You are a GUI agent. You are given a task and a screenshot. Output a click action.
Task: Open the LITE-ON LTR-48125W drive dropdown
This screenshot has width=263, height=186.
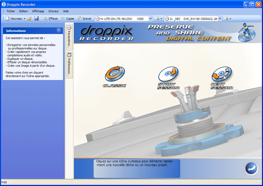pos(150,18)
